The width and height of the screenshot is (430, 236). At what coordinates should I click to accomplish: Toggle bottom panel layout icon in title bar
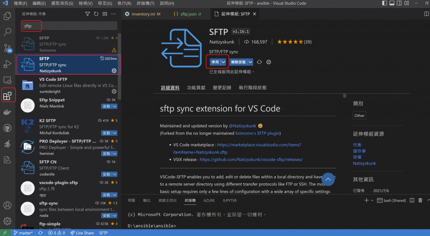[392, 3]
